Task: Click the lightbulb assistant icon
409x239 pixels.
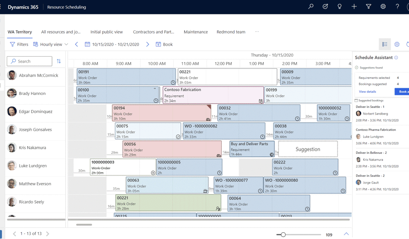Action: 340,6
